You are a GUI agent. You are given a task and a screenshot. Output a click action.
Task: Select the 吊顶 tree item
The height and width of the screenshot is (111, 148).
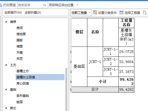[20, 59]
